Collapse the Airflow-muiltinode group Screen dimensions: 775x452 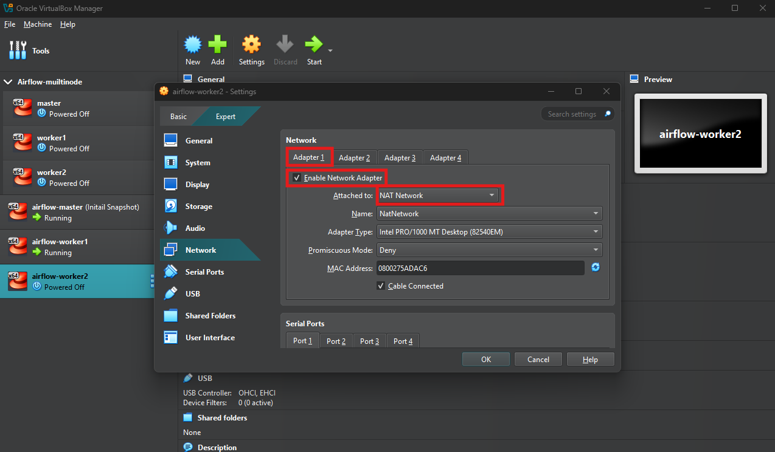point(8,81)
